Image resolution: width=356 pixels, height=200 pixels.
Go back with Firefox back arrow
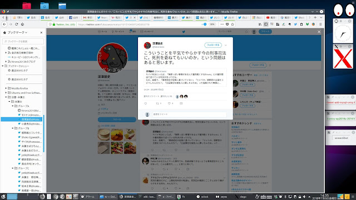coord(4,24)
